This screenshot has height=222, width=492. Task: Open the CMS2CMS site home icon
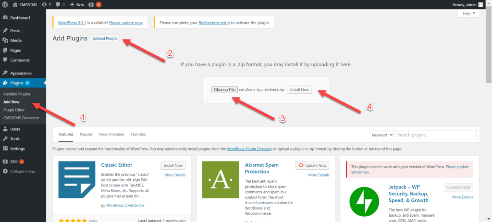(x=15, y=5)
